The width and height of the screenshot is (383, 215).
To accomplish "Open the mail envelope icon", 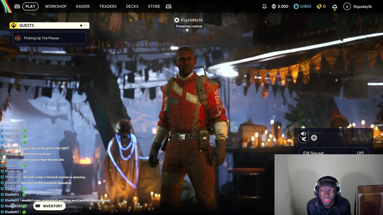I will coord(335,7).
